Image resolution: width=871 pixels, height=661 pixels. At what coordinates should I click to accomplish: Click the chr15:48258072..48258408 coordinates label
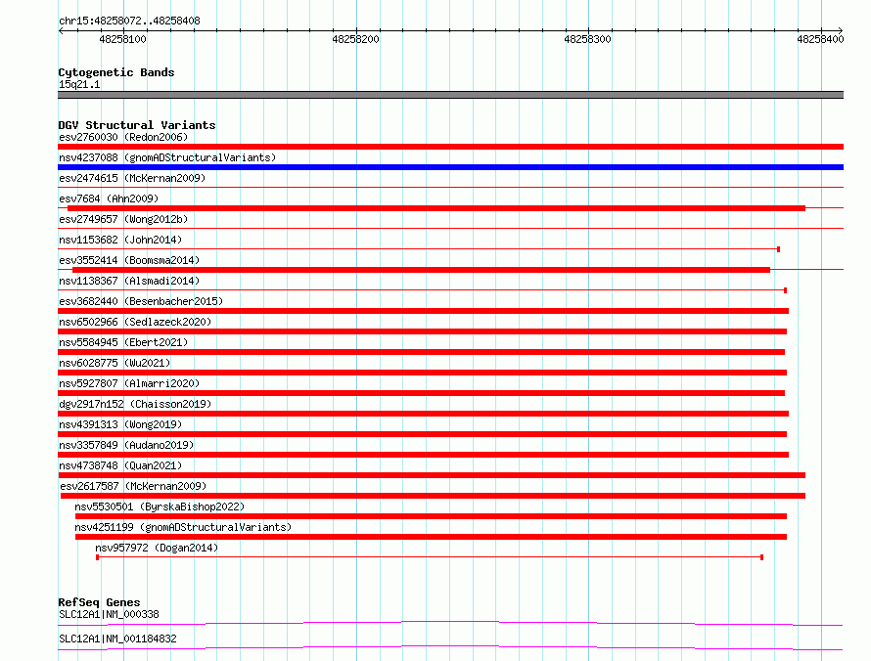[129, 22]
